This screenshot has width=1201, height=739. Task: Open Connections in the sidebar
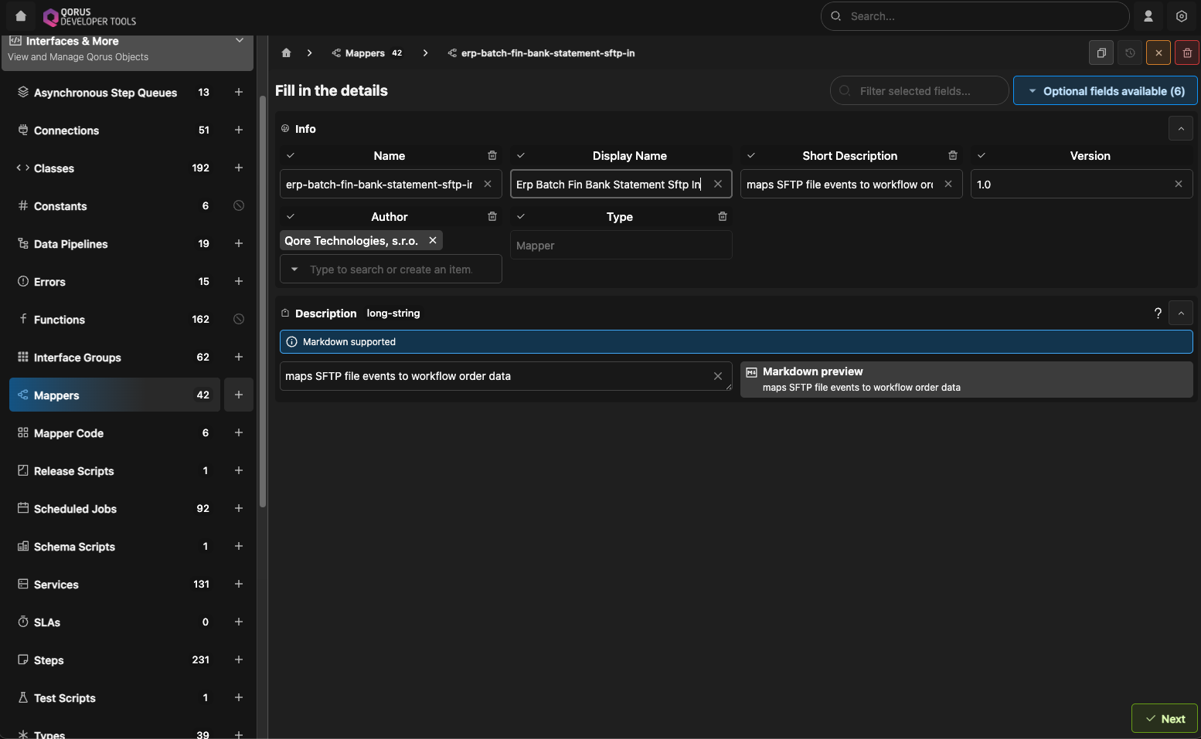(114, 130)
